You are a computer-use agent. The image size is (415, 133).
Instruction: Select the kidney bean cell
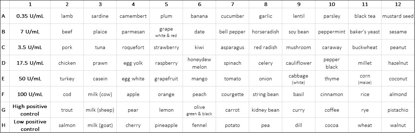pos(266,110)
